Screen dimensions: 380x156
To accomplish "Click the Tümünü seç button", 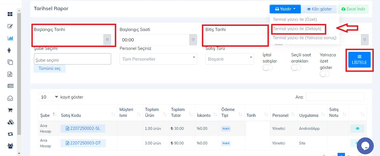I will tap(49, 68).
